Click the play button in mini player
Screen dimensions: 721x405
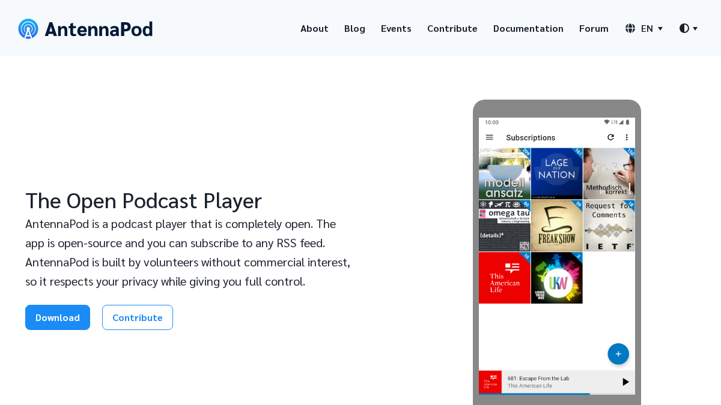(625, 382)
